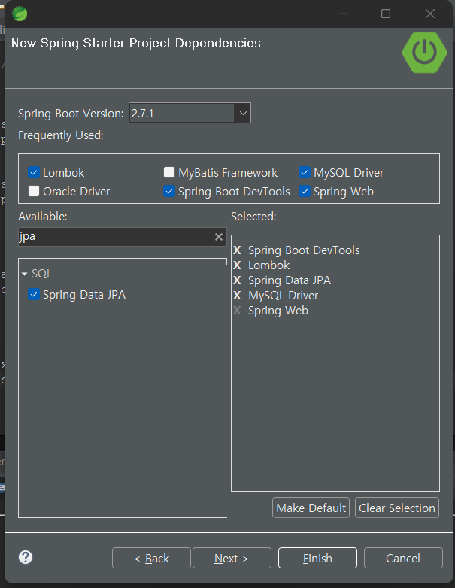Uncheck Spring Boot DevTools in Frequently Used
Screen dimensions: 455x588
(x=169, y=191)
